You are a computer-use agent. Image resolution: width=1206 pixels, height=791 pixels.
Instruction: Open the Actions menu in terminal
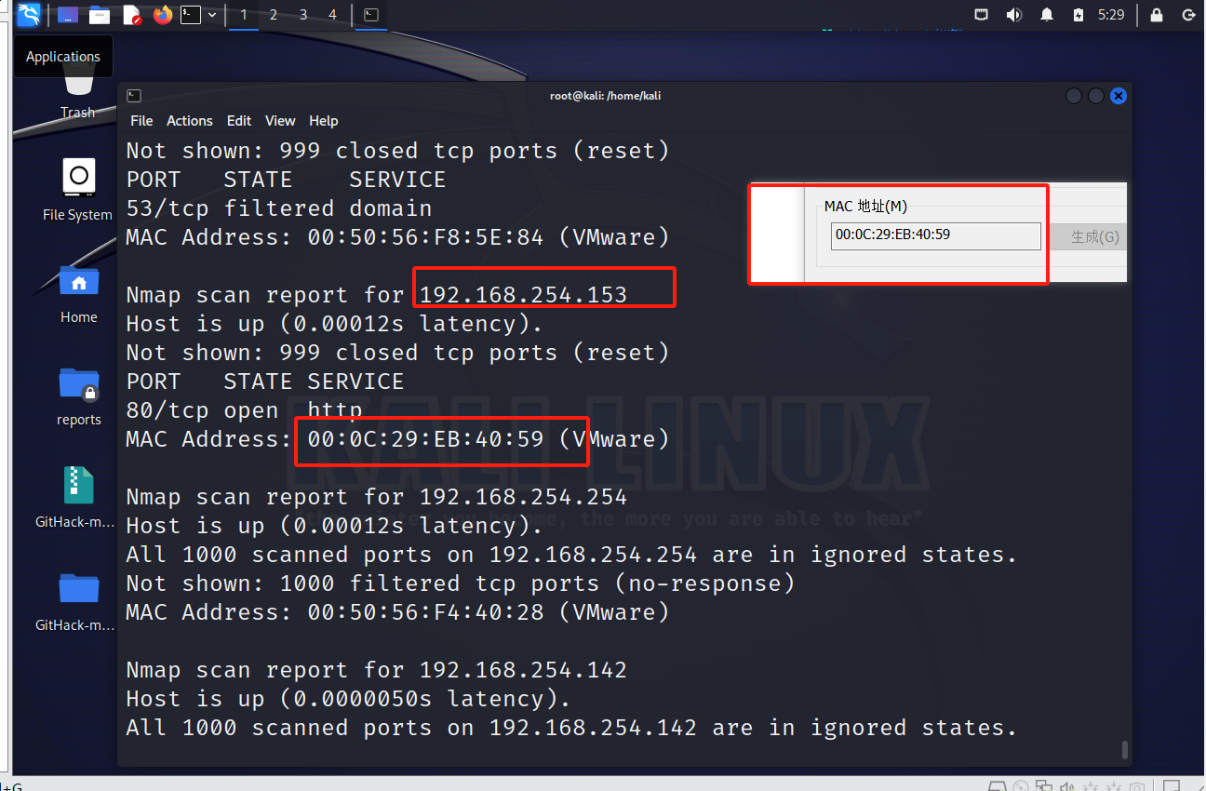(190, 121)
